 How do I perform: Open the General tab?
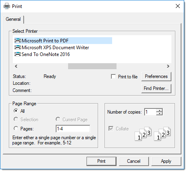coord(13,19)
